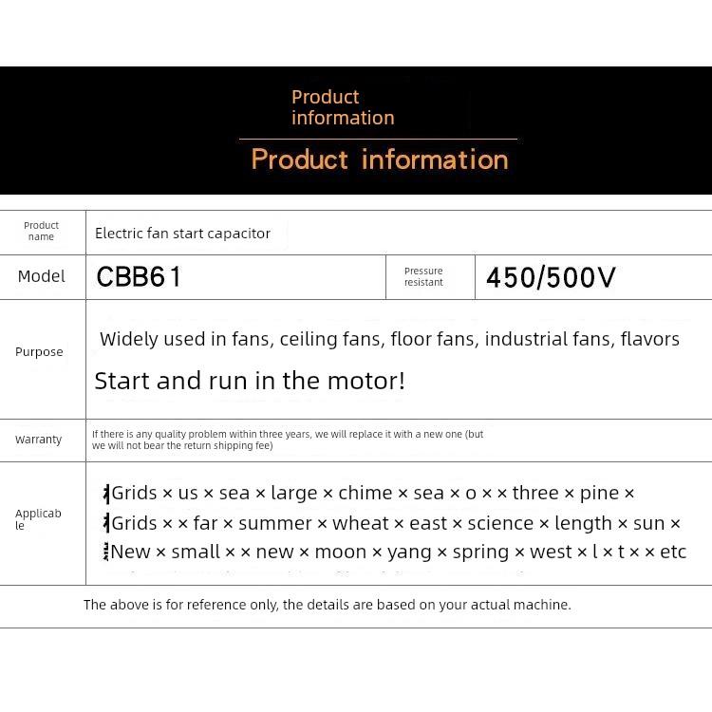The image size is (712, 712).
Task: Click the empty cell right of the product name
Action: (498, 233)
